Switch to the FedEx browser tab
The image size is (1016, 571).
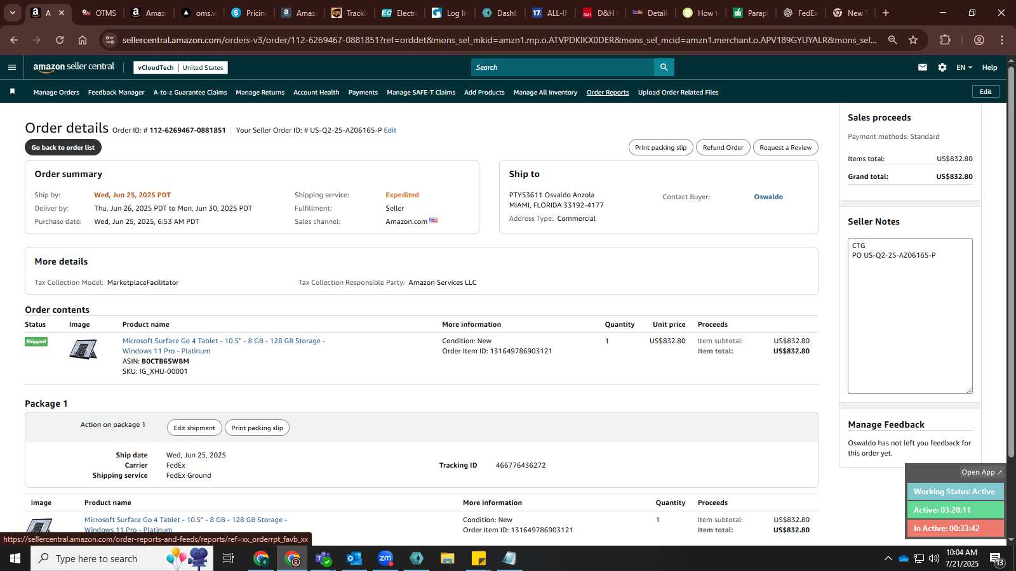point(801,13)
